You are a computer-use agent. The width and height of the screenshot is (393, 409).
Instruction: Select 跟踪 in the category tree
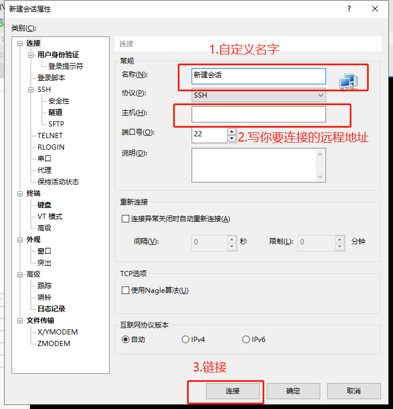(x=44, y=286)
